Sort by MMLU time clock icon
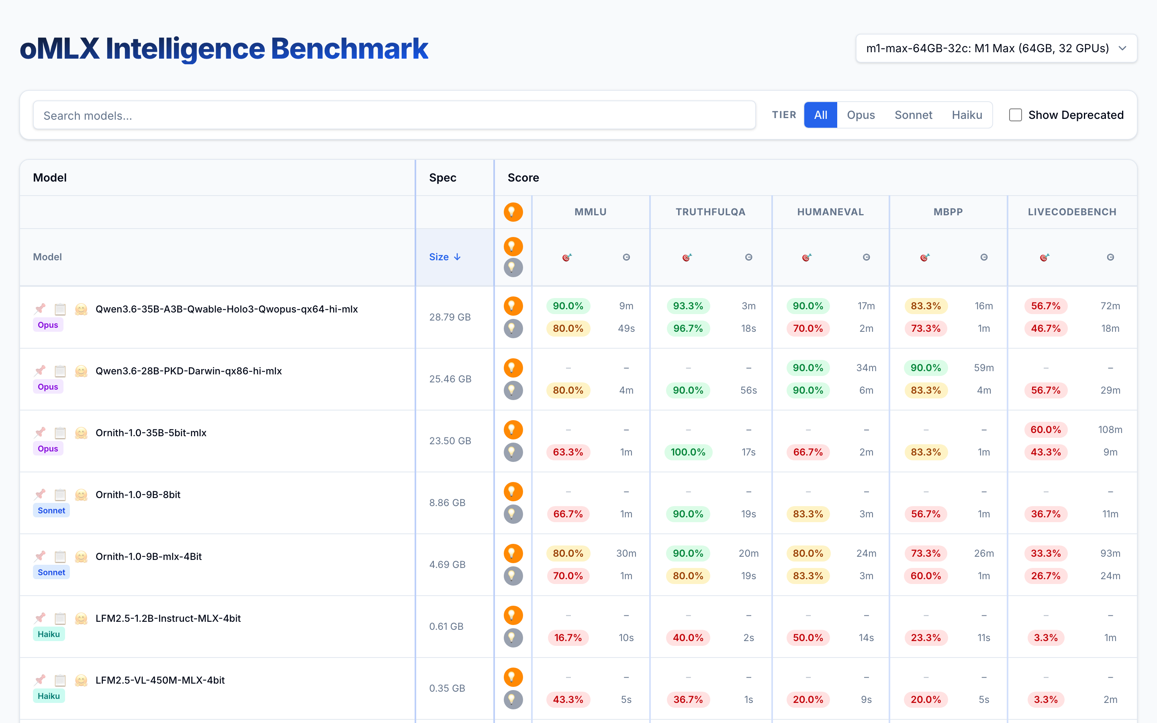Viewport: 1157px width, 723px height. [x=626, y=257]
